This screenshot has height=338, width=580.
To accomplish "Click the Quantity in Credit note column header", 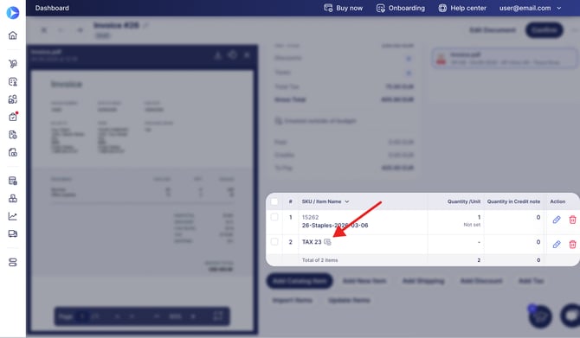I will (513, 201).
